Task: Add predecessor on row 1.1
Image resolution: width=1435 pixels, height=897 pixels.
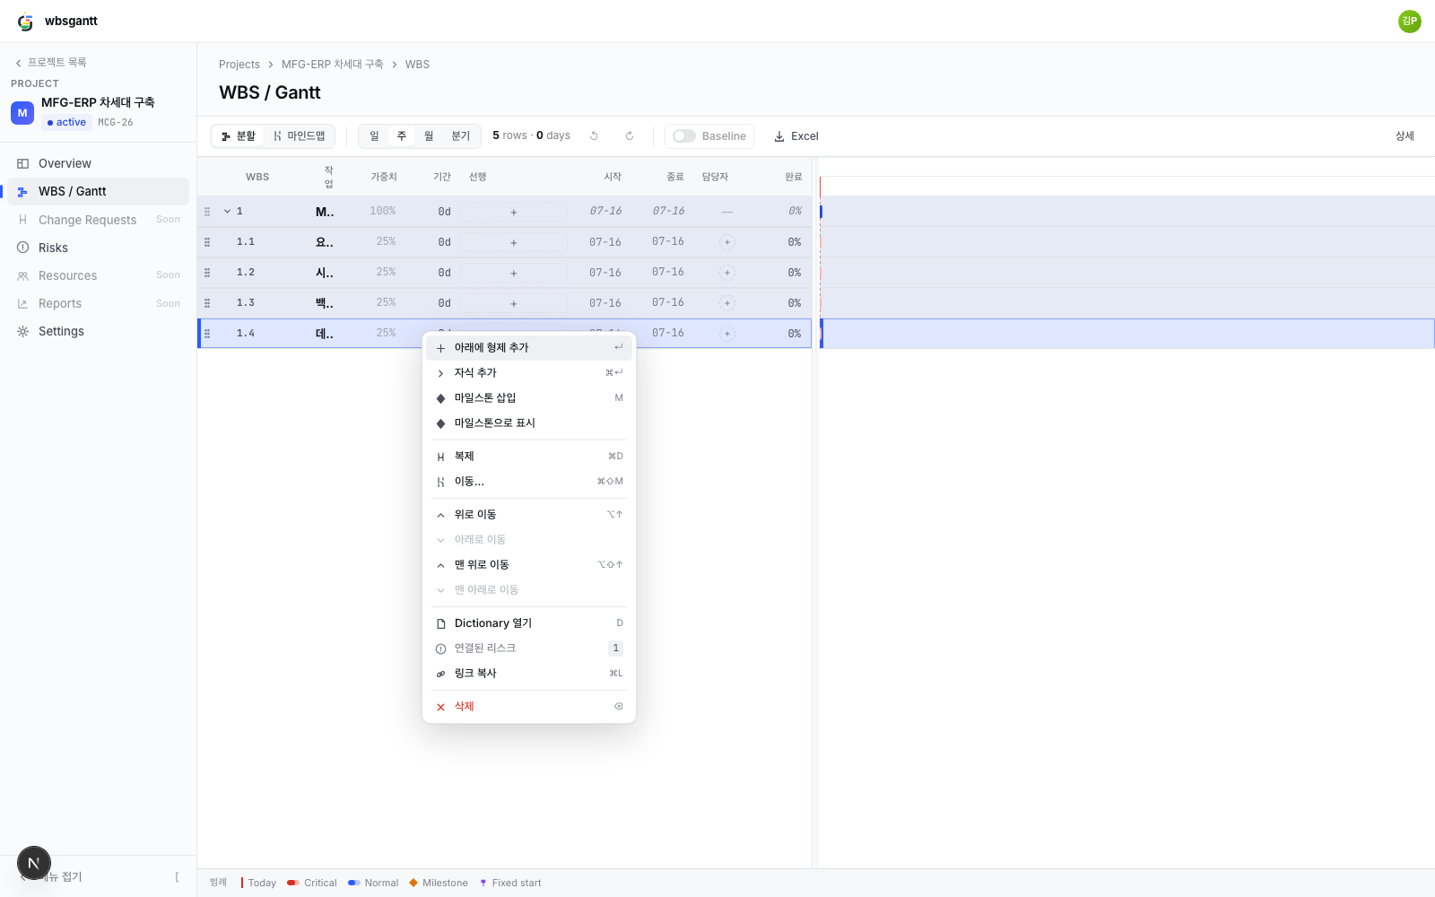Action: tap(514, 242)
